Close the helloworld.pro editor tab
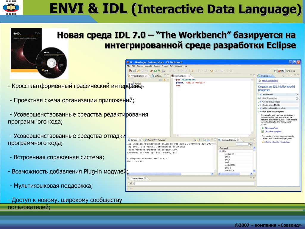Viewport: 305px width, 229px height. coord(189,76)
